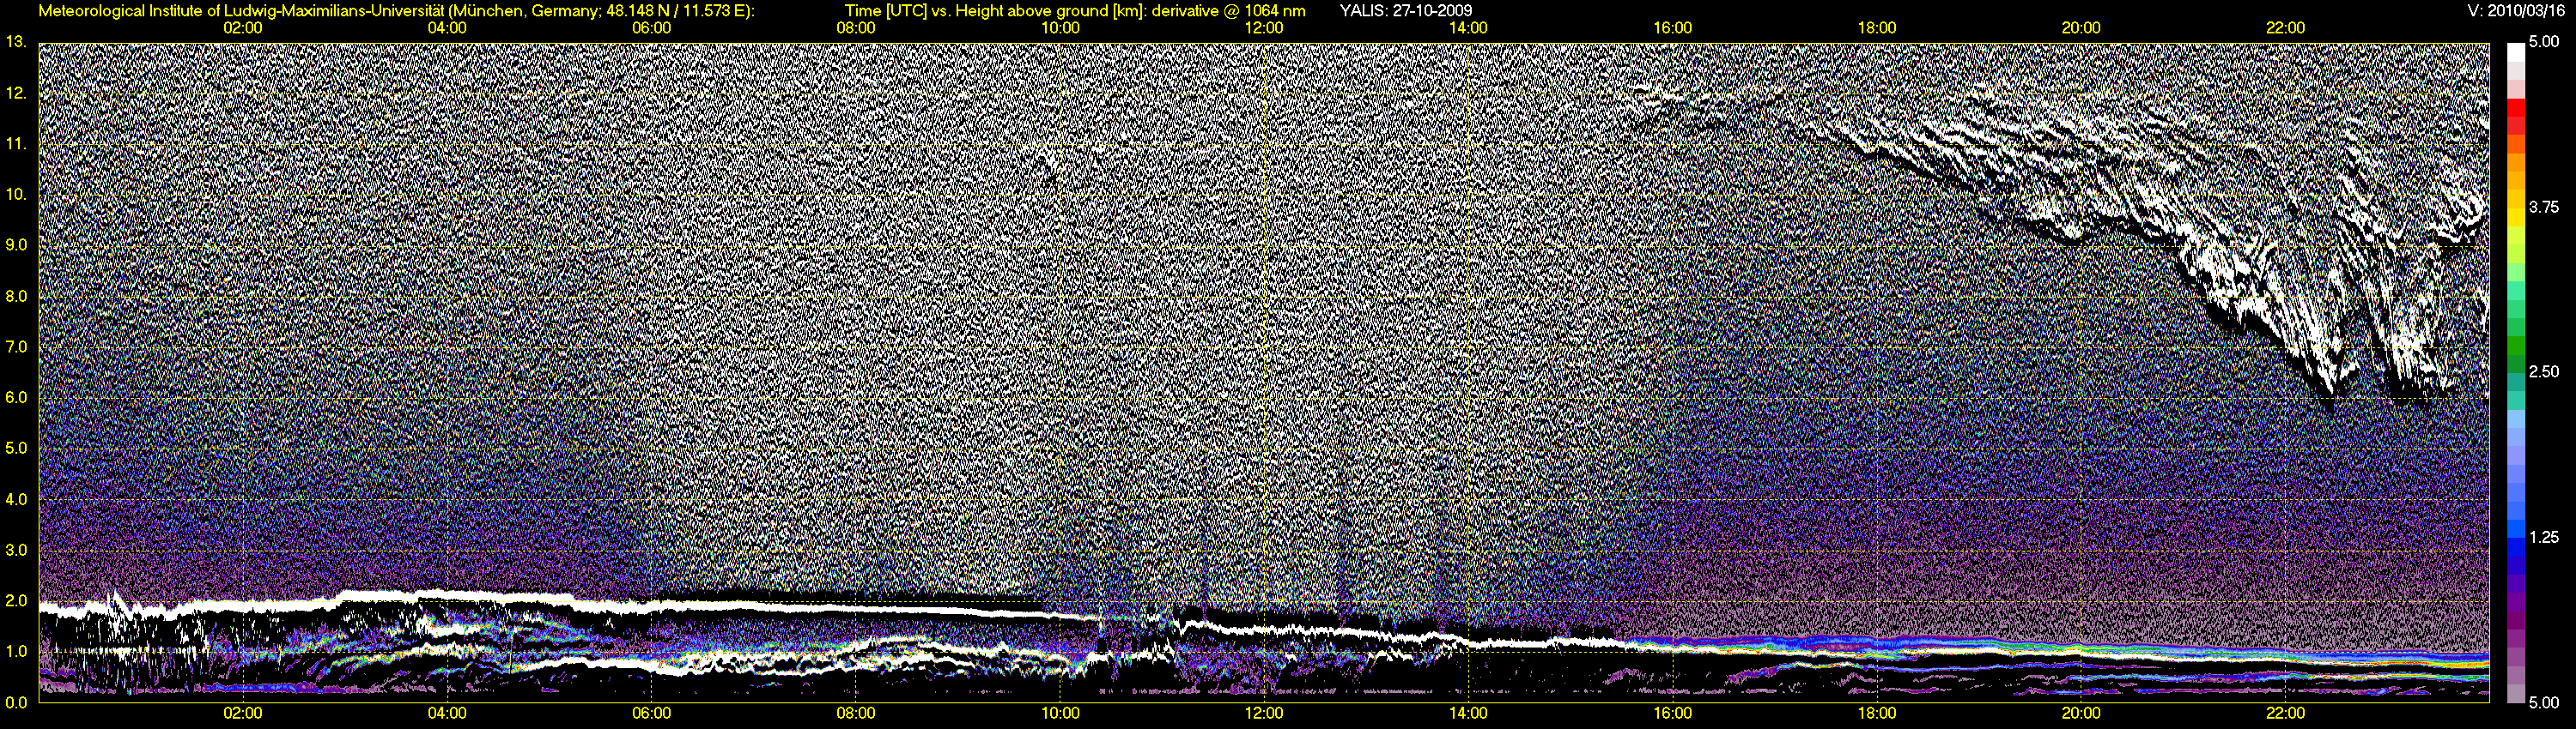Click the 02:00 label on the top time axis
Screen dimensions: 2576x729
click(x=243, y=28)
